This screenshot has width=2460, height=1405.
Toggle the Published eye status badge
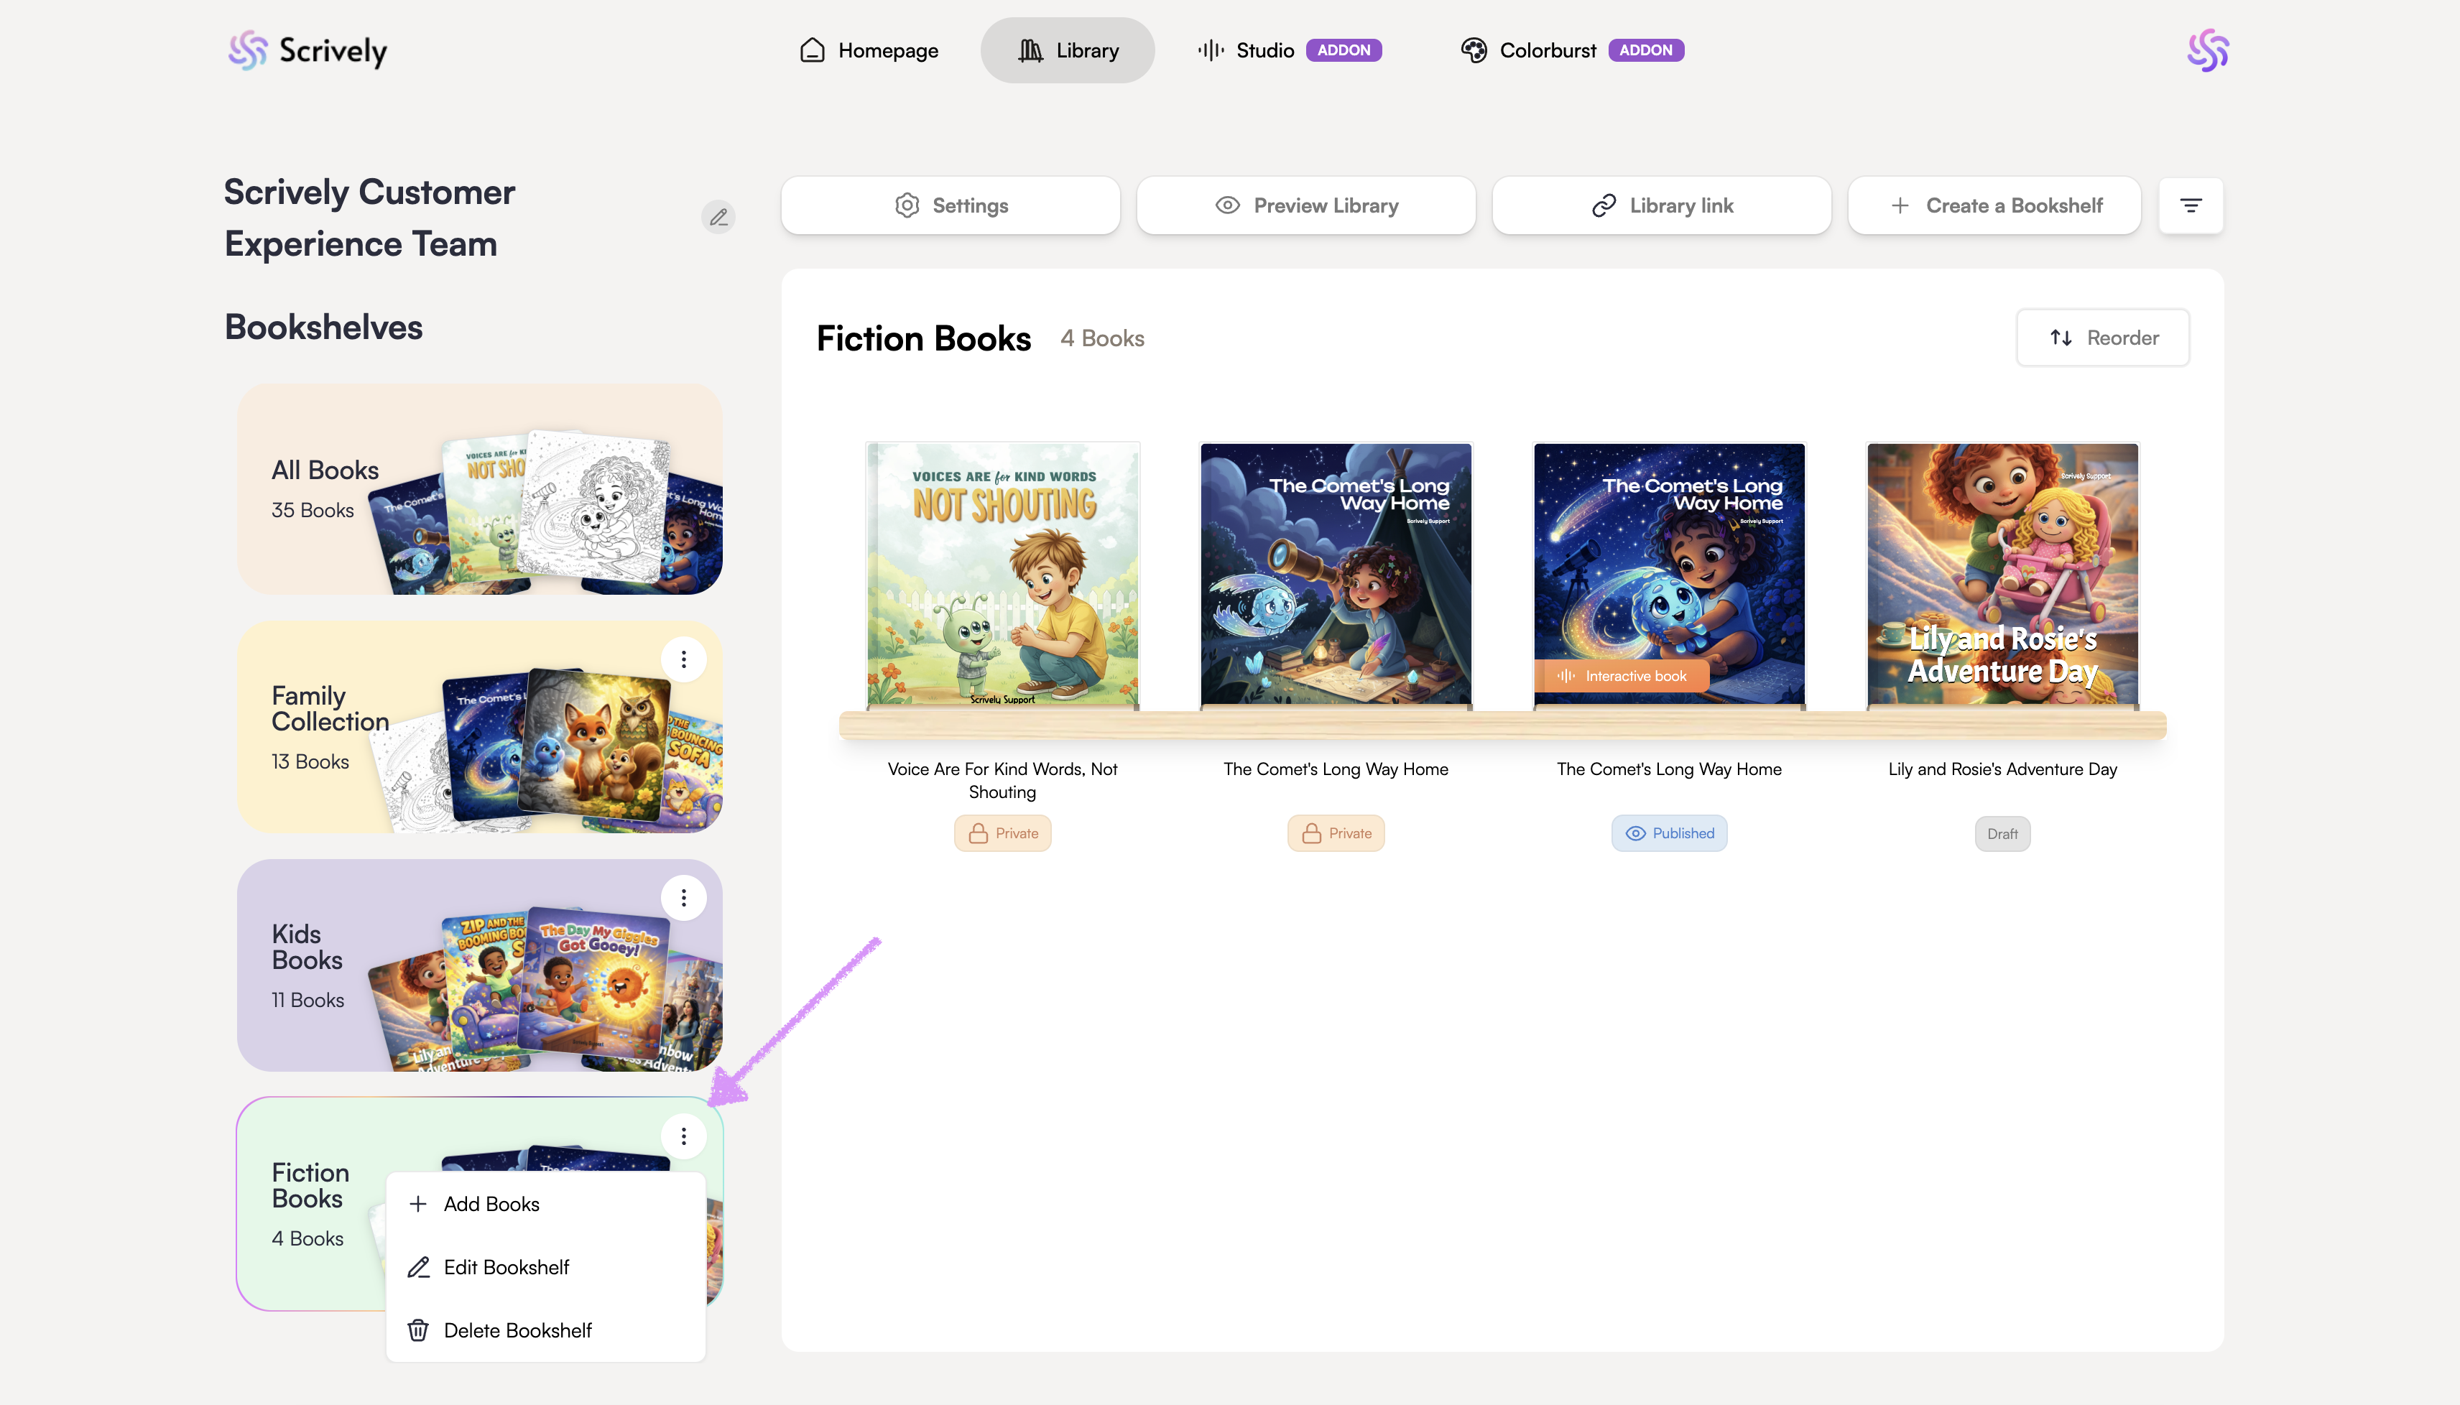click(x=1669, y=833)
